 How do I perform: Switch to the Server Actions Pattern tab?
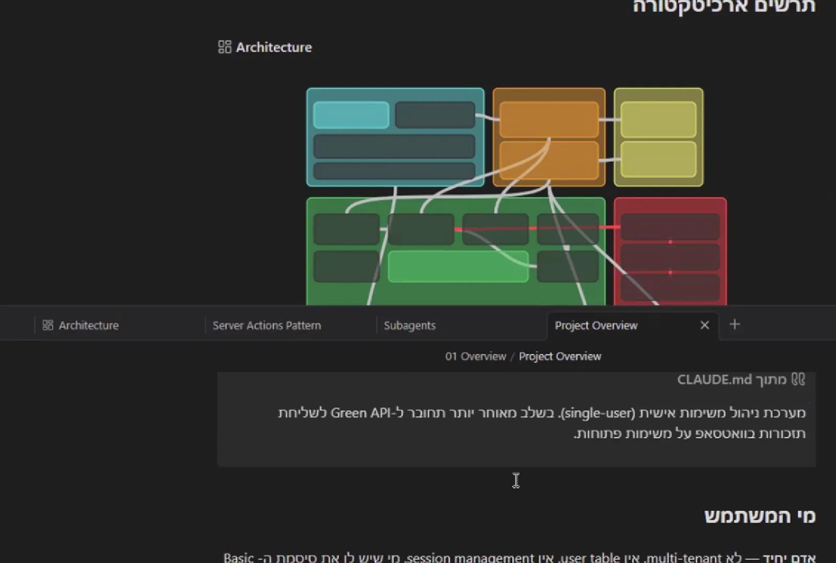click(x=266, y=325)
